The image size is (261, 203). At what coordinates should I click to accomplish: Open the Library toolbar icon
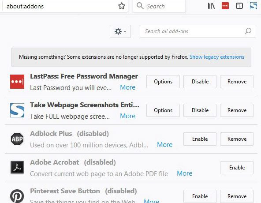click(211, 6)
